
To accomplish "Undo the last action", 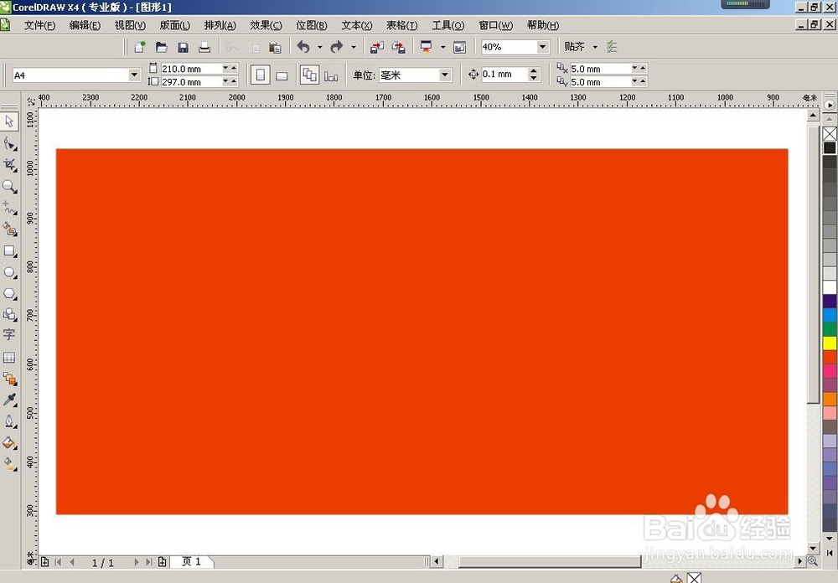I will coord(303,47).
